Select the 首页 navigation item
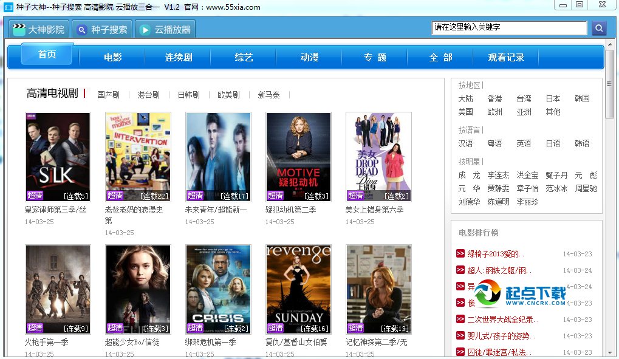Viewport: 619px width, 359px height. tap(47, 54)
